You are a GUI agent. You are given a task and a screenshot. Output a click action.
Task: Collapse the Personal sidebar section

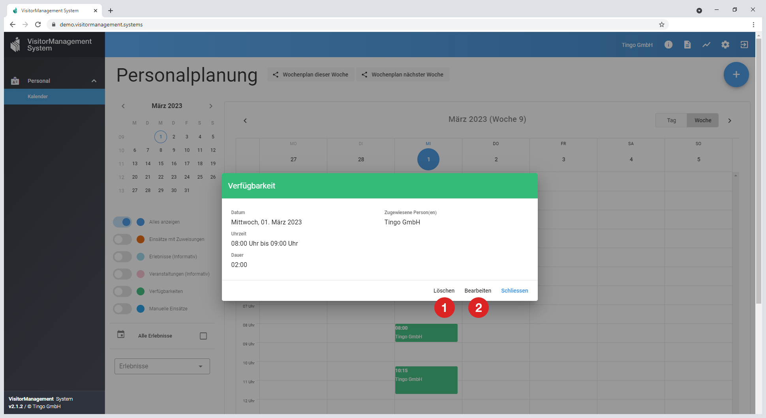click(x=94, y=81)
